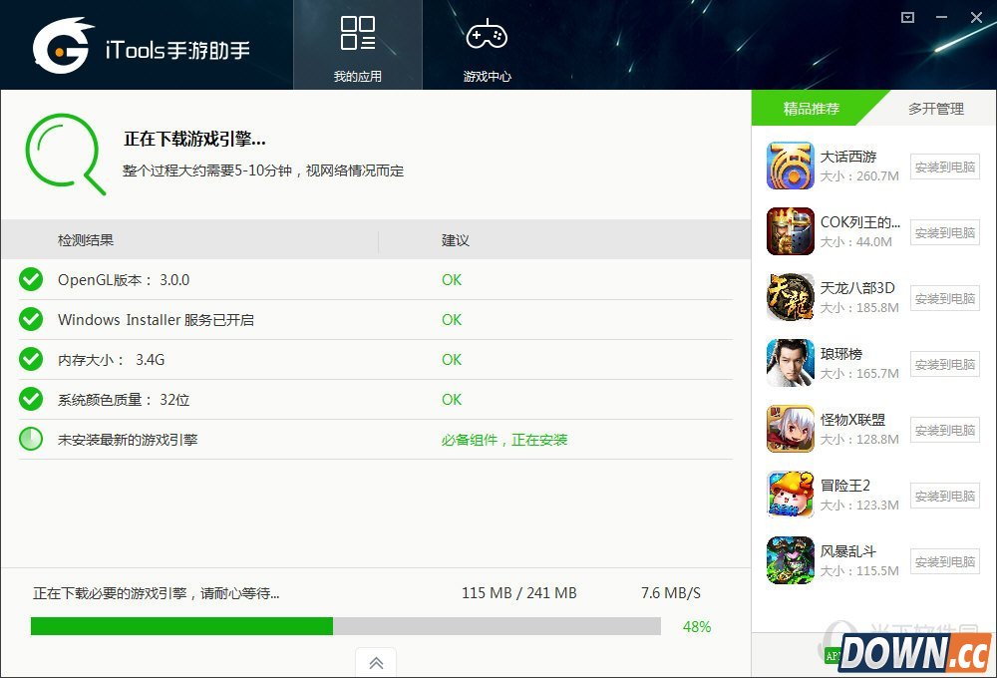This screenshot has width=997, height=678.
Task: Click OK next to 内存大小
Action: [452, 360]
